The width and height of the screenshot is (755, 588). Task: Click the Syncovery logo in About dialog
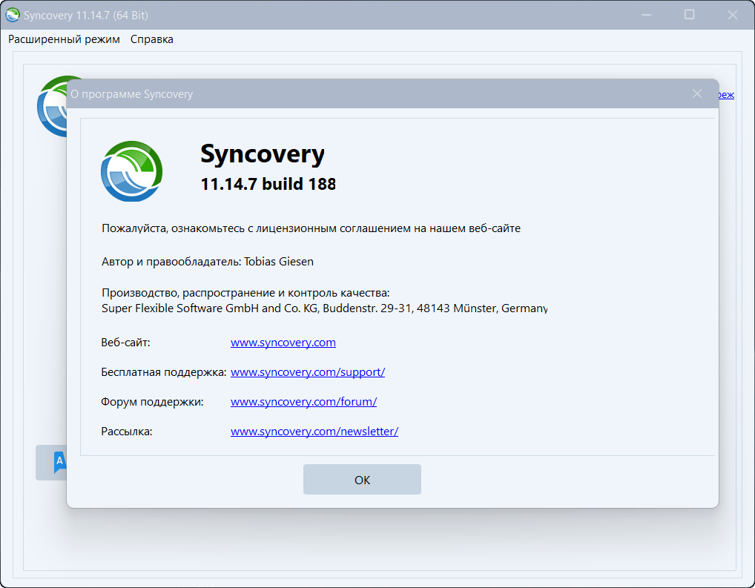(131, 171)
